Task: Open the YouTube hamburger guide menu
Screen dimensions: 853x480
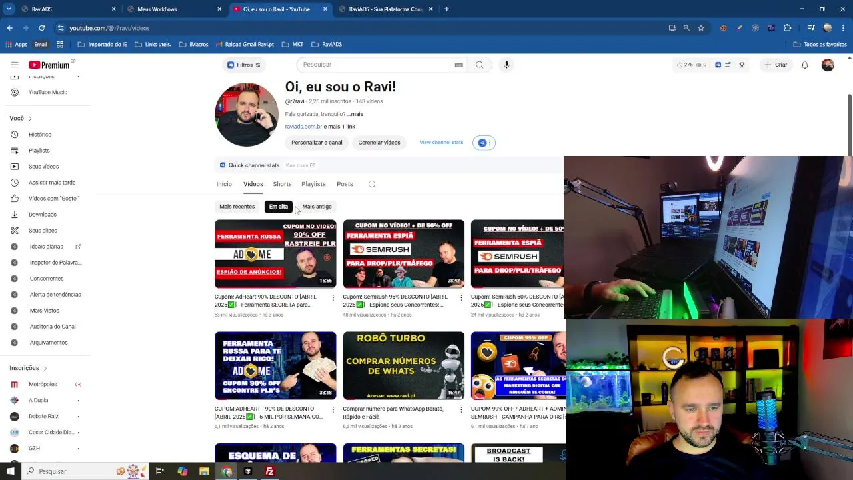Action: [14, 65]
